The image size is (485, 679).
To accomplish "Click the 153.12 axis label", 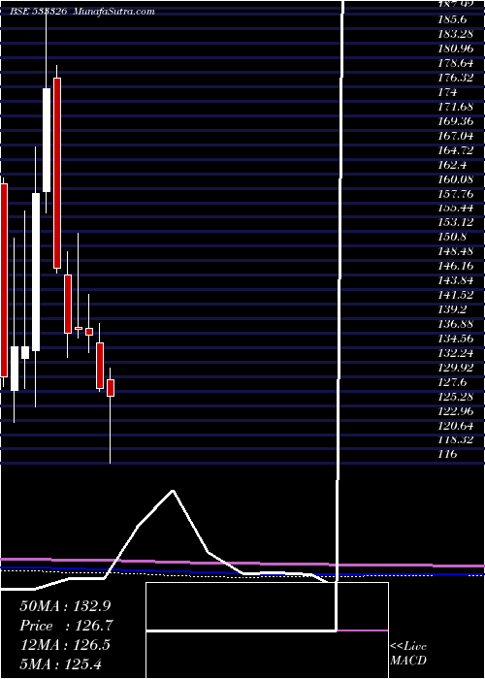I will (x=456, y=222).
